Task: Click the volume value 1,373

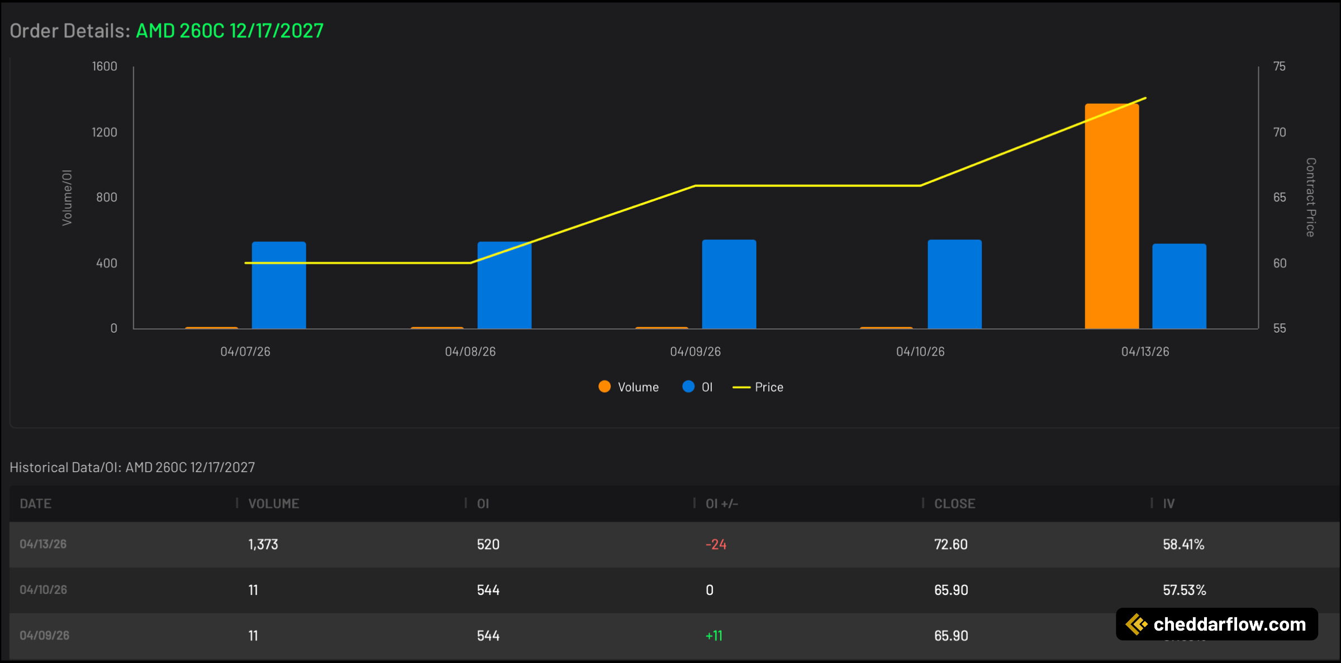Action: 263,544
